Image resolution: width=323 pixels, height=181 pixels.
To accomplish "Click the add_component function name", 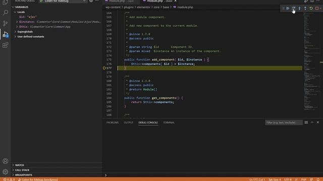I will (x=163, y=59).
